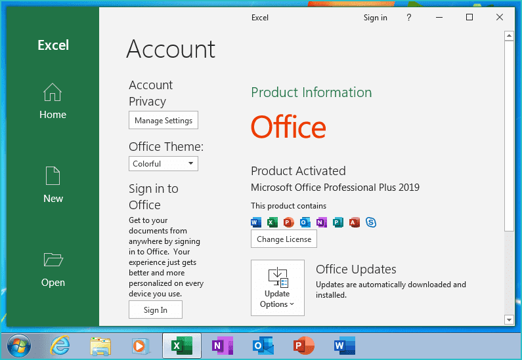The image size is (522, 360).
Task: Click the Publisher icon under product contains
Action: pyautogui.click(x=338, y=222)
